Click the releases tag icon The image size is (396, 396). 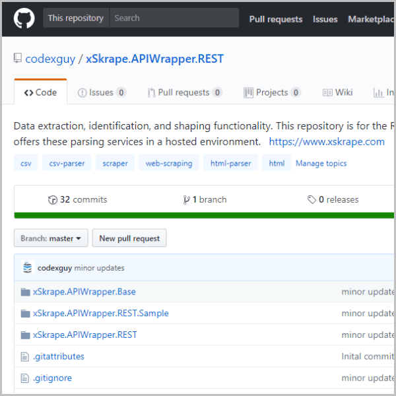[312, 200]
